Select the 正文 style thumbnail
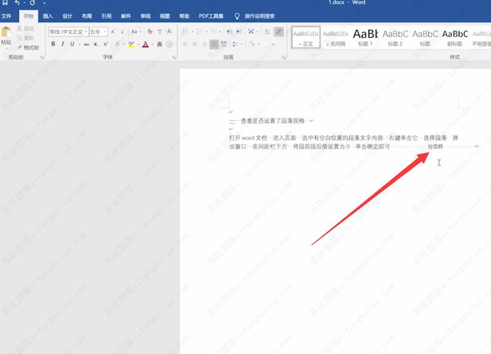 306,37
